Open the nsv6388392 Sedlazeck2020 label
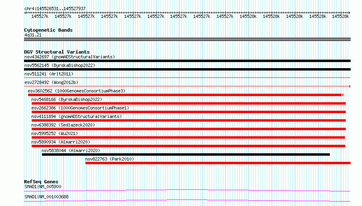Image resolution: width=362 pixels, height=206 pixels. click(x=63, y=125)
